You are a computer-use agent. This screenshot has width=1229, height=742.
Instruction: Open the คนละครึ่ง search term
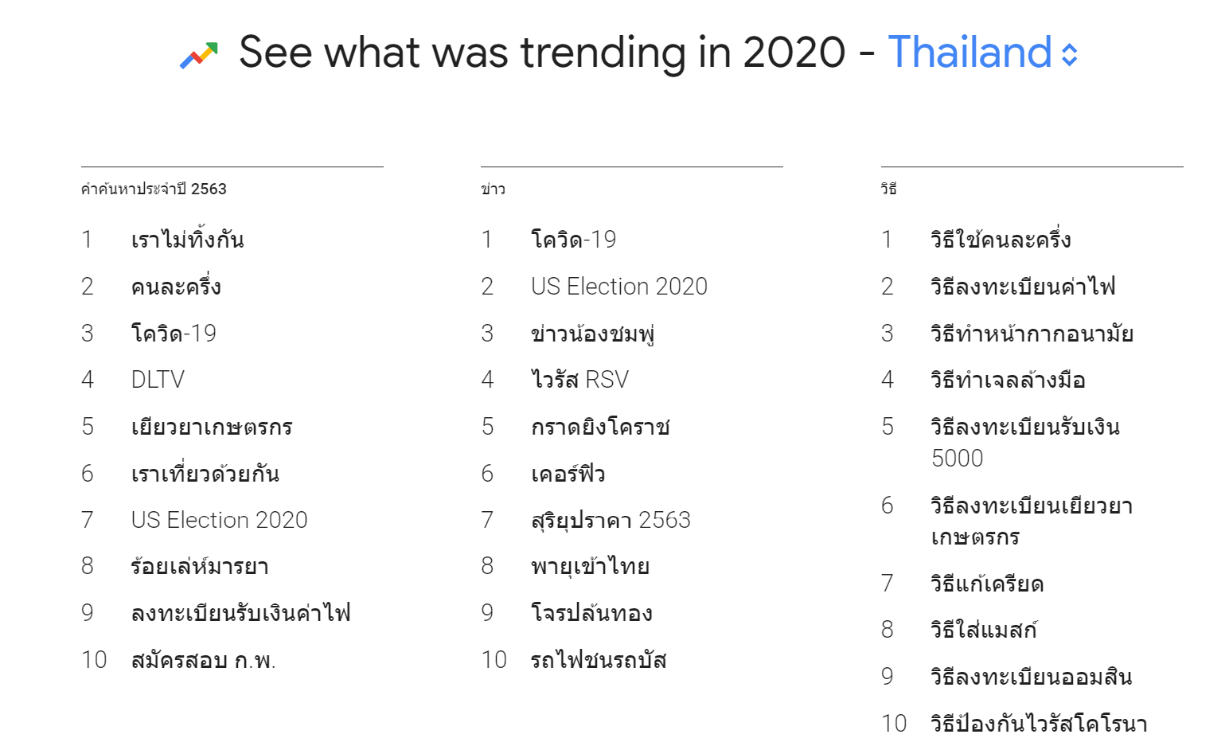(176, 287)
